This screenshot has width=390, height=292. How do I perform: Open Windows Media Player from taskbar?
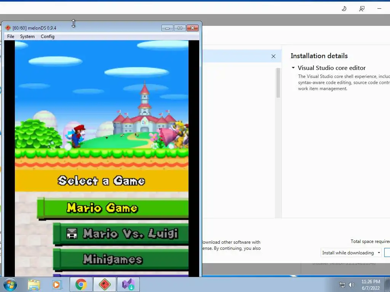click(56, 285)
